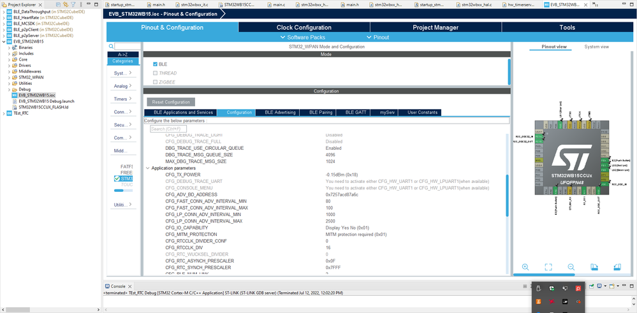Toggle Link with Editor in Project Explorer
Image resolution: width=637 pixels, height=313 pixels.
[x=66, y=4]
